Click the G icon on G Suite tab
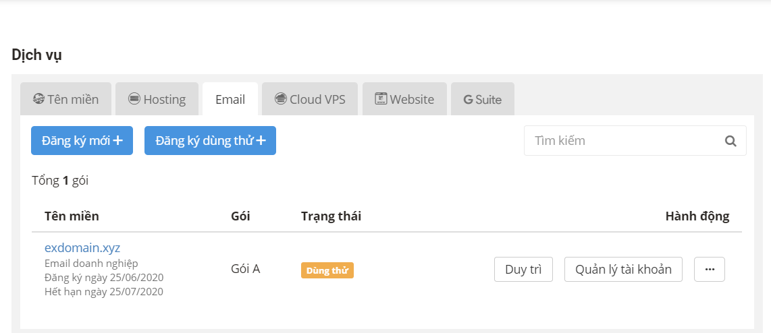The height and width of the screenshot is (333, 771). [468, 100]
